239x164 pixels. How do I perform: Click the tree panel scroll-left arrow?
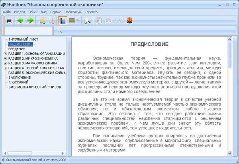click(x=5, y=153)
